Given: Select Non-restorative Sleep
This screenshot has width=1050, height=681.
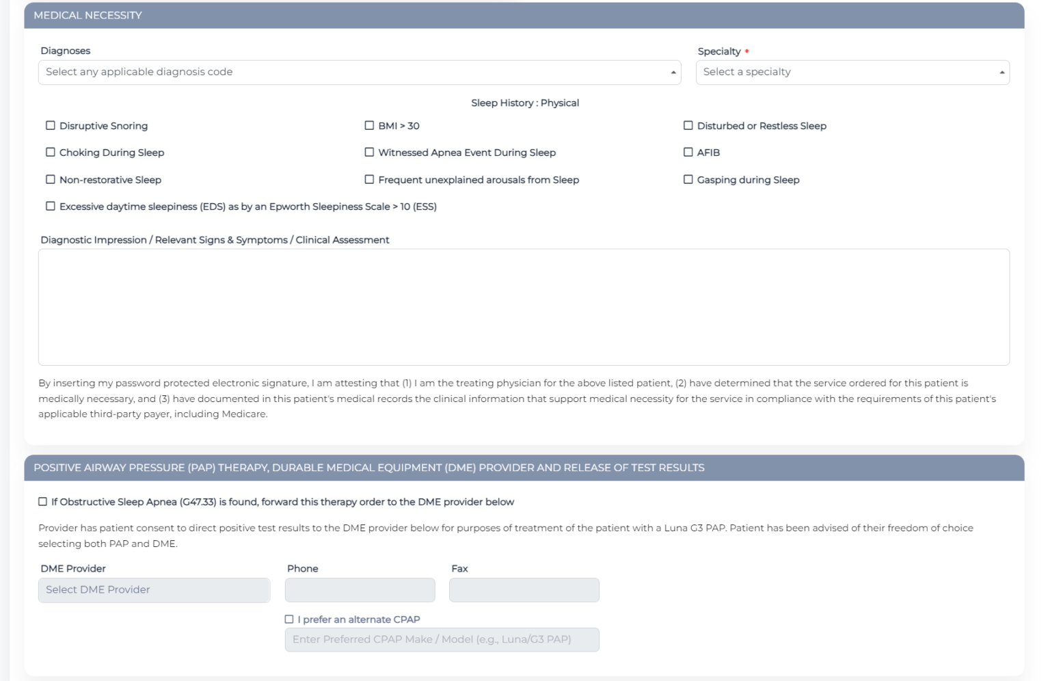Looking at the screenshot, I should pos(50,179).
